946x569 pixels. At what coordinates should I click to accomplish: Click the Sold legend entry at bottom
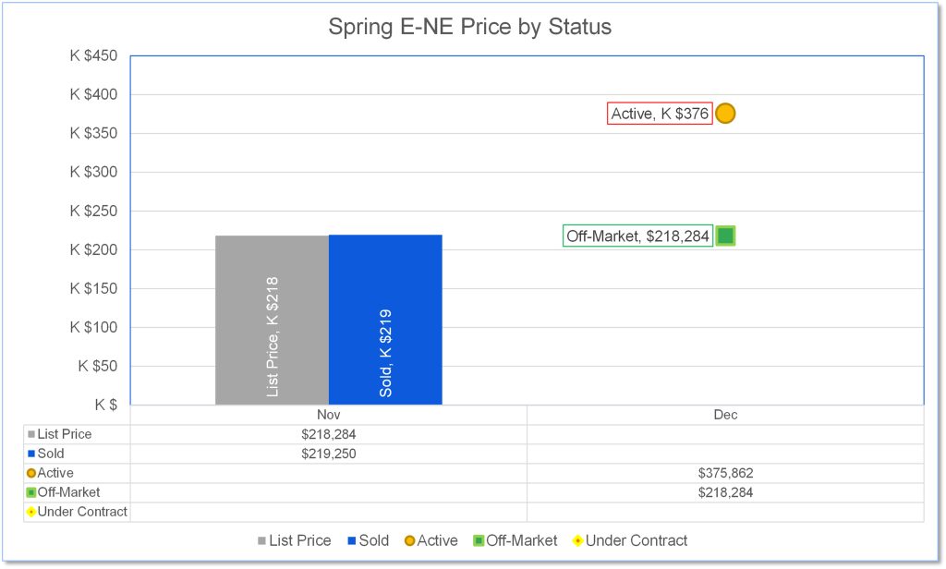point(369,540)
